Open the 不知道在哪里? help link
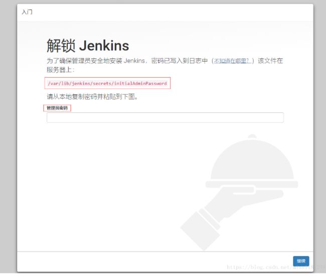This screenshot has height=277, width=326. (232, 61)
